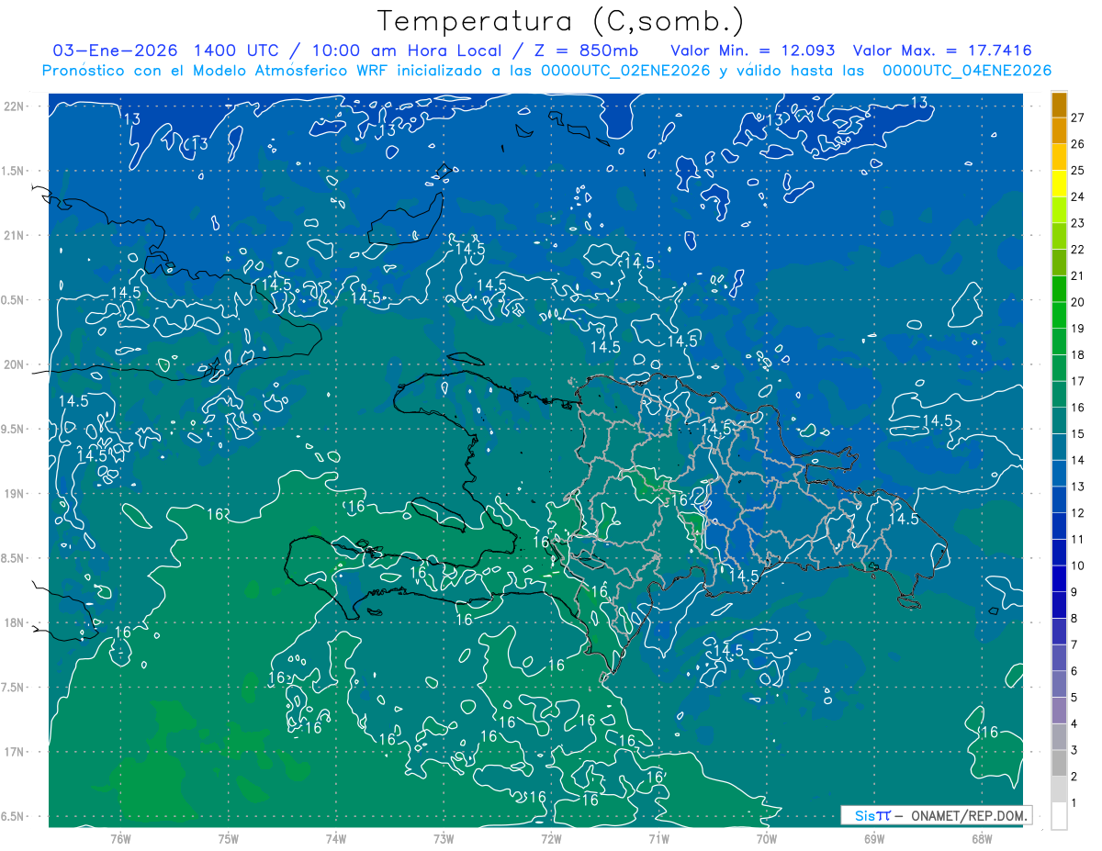Image resolution: width=1102 pixels, height=851 pixels.
Task: Click the 'Valor Min. = 12.093' readout
Action: tap(753, 50)
